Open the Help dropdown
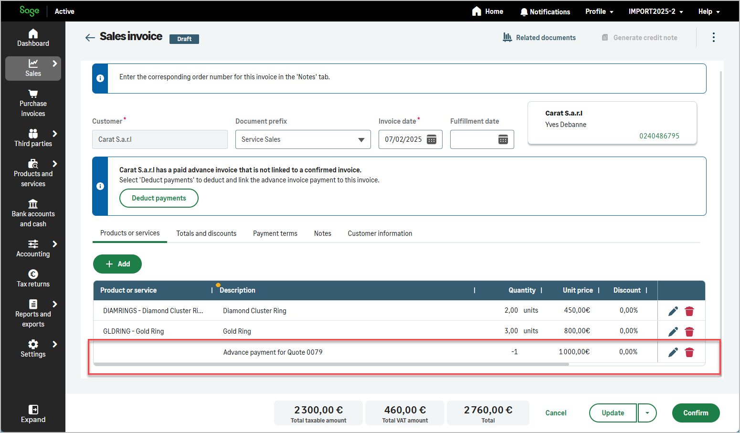Viewport: 740px width, 433px height. [708, 11]
